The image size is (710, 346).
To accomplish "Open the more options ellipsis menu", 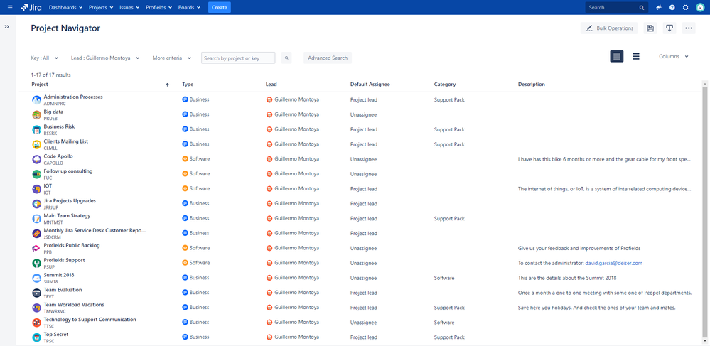I will (689, 28).
